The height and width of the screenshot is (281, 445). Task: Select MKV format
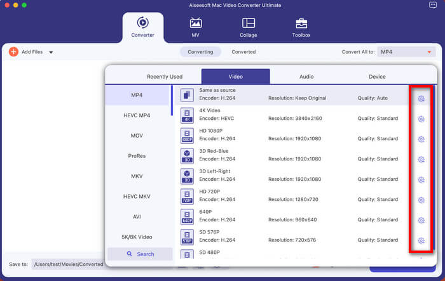point(137,176)
